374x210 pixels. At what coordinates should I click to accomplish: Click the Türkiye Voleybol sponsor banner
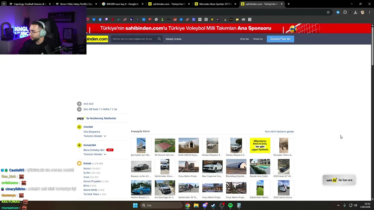(x=229, y=28)
